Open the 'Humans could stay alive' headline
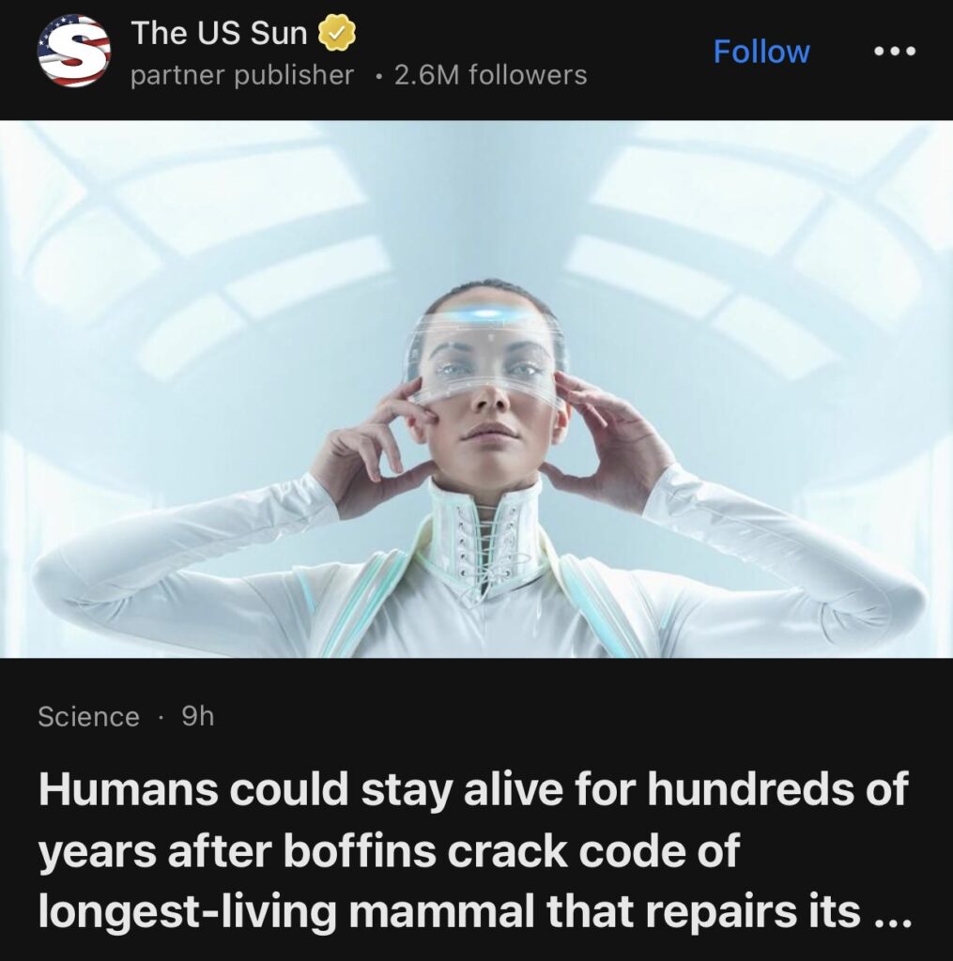Viewport: 953px width, 961px height. click(473, 850)
